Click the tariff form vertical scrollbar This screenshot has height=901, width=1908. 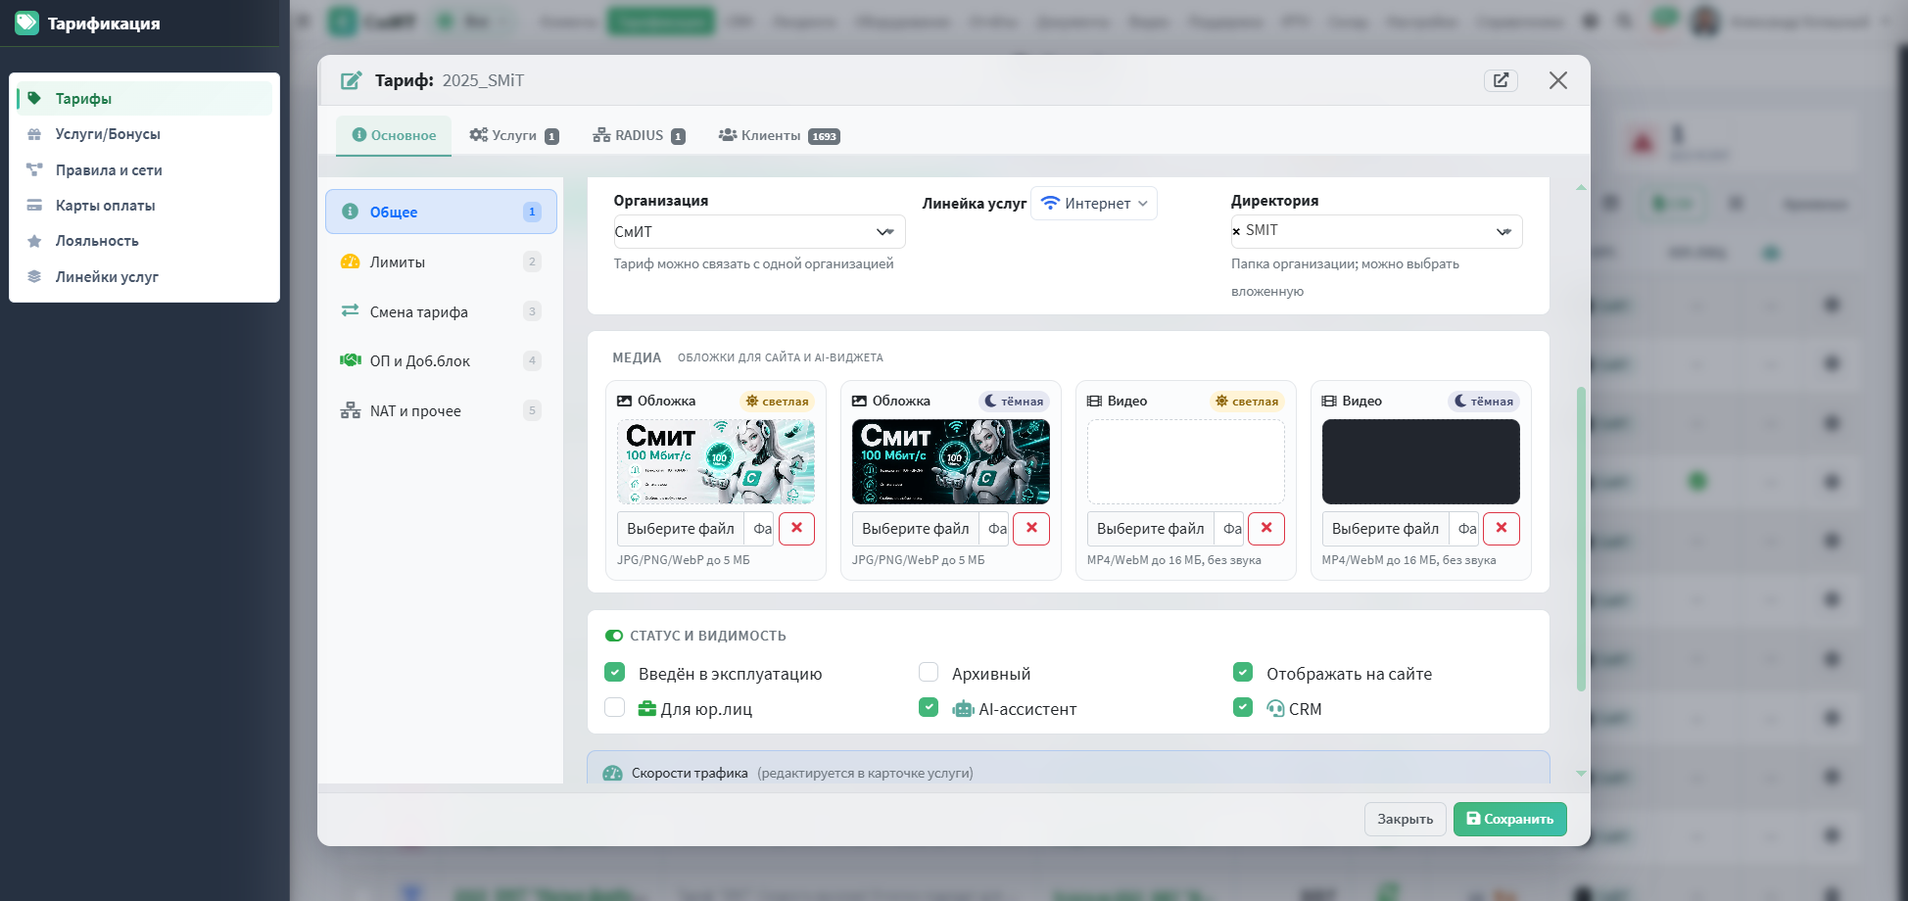coord(1581,540)
